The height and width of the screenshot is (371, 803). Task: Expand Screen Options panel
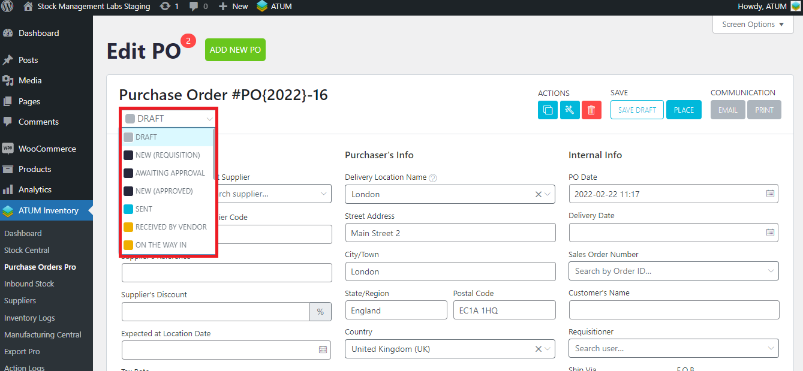click(753, 25)
